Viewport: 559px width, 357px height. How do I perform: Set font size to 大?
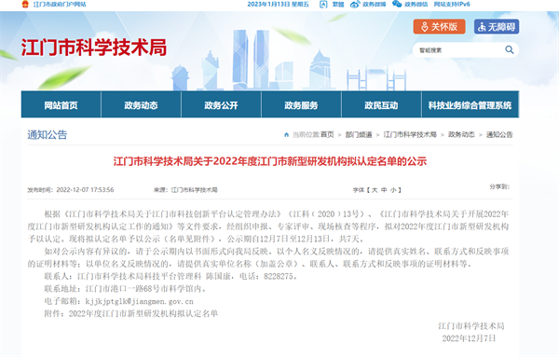pos(375,190)
